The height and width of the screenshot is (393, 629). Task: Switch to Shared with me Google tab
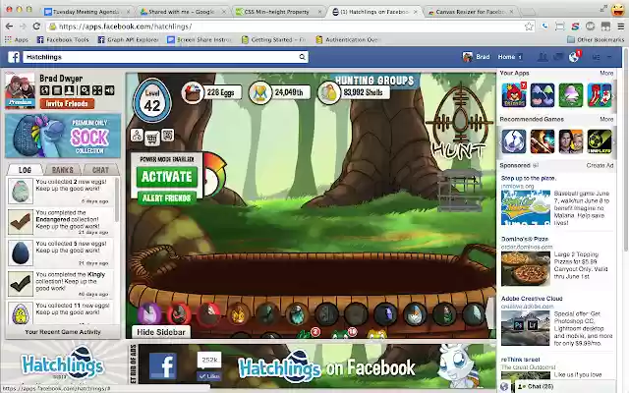coord(183,12)
